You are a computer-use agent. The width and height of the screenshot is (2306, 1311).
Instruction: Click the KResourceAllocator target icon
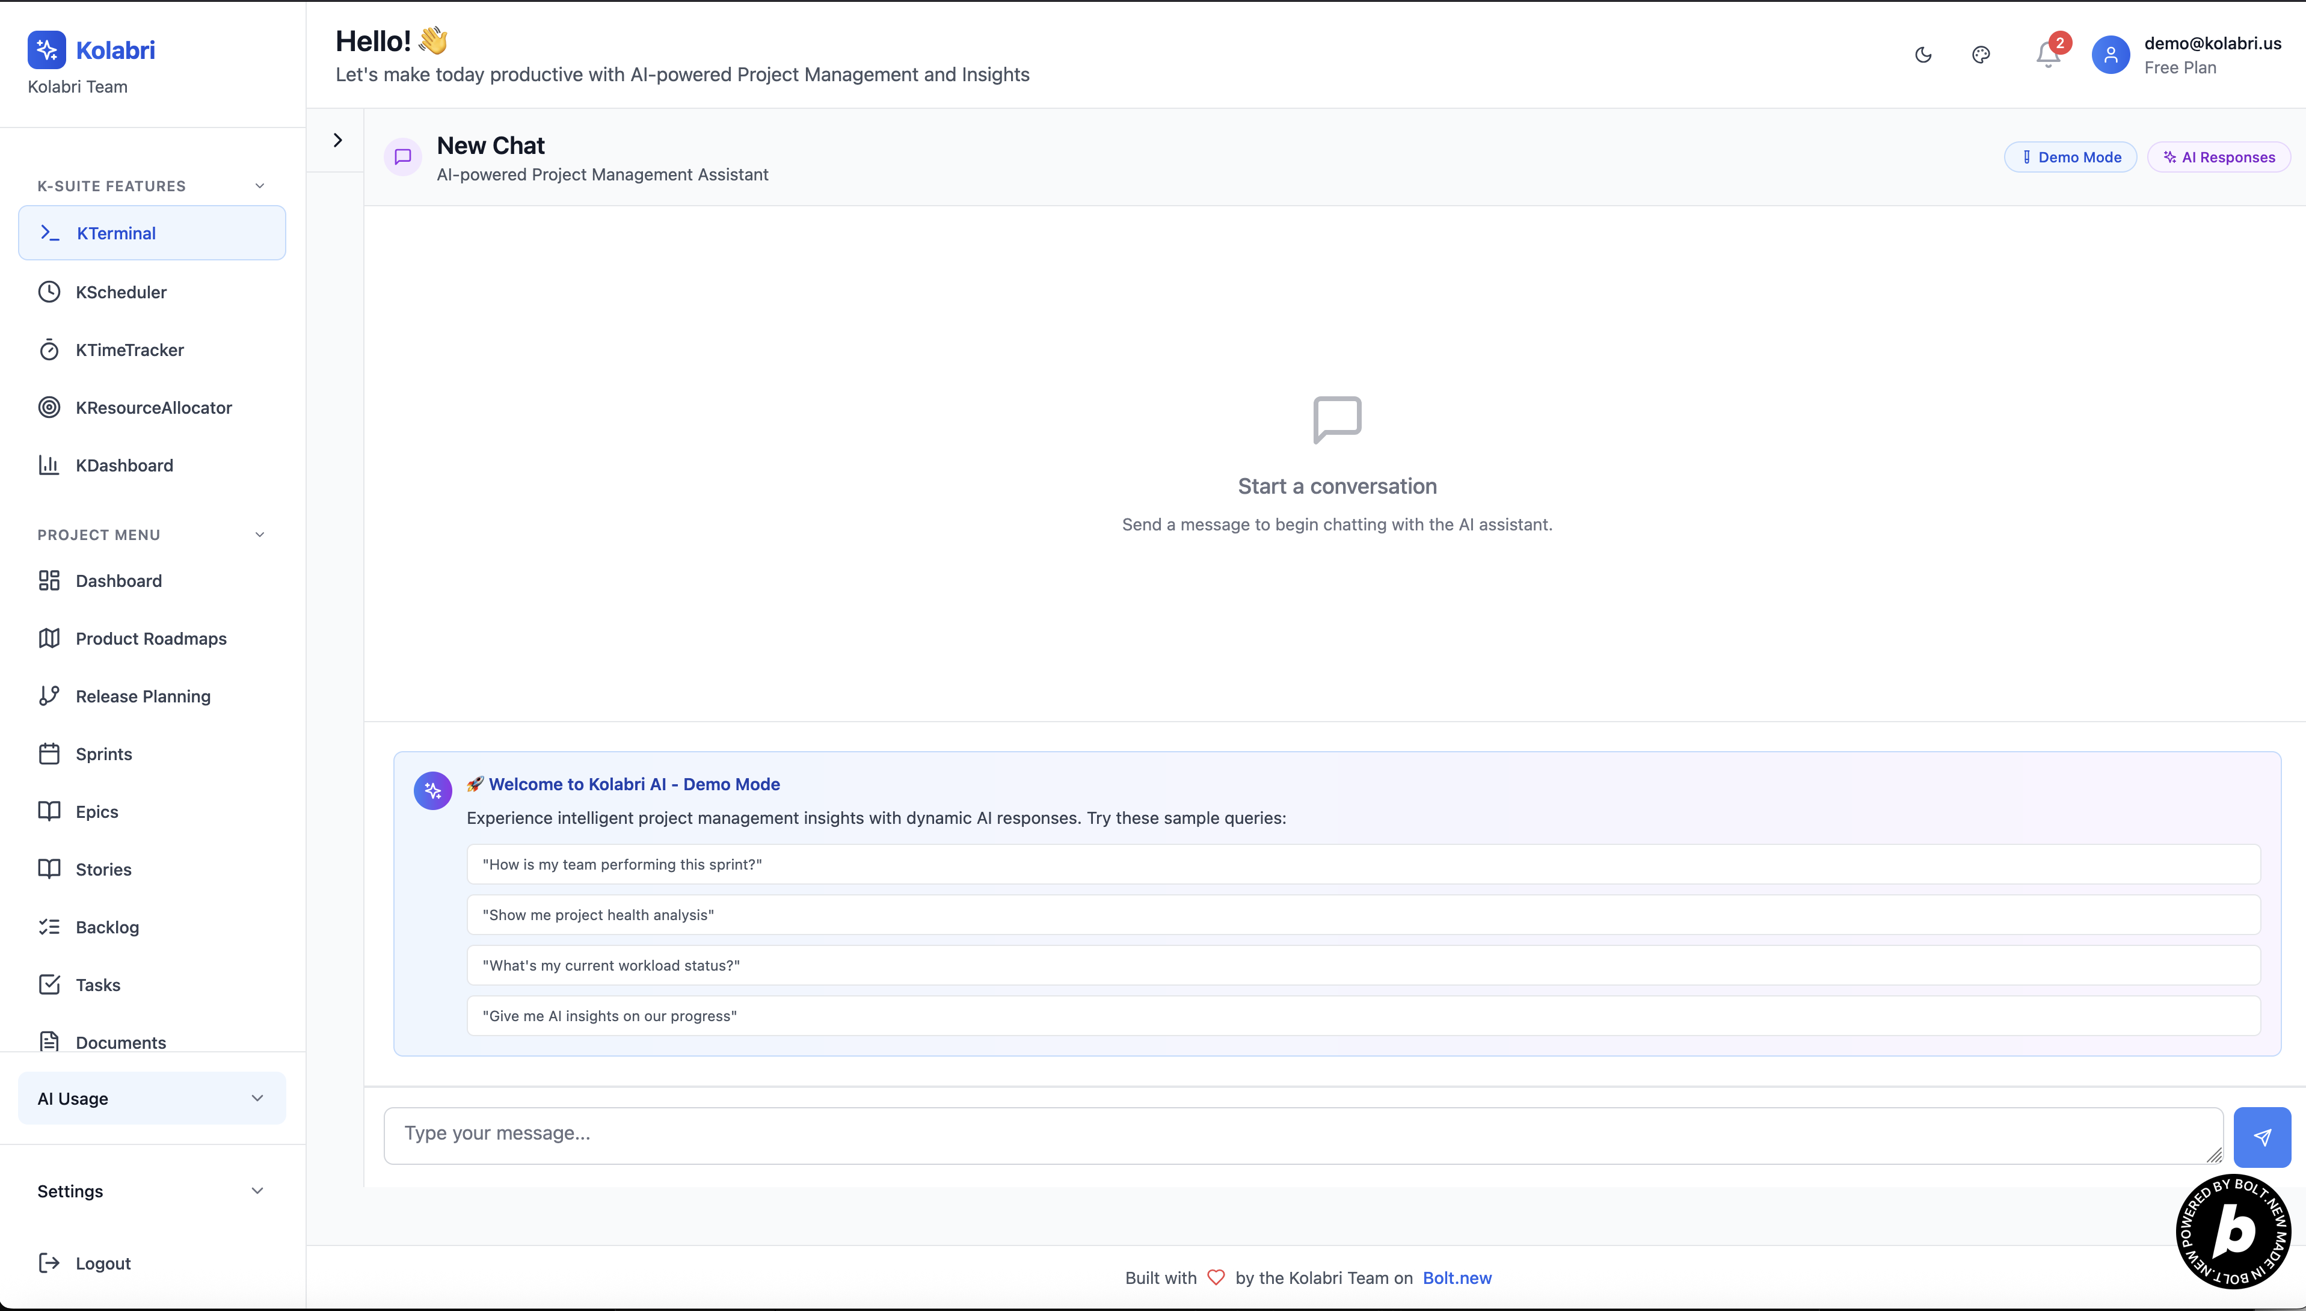tap(49, 407)
